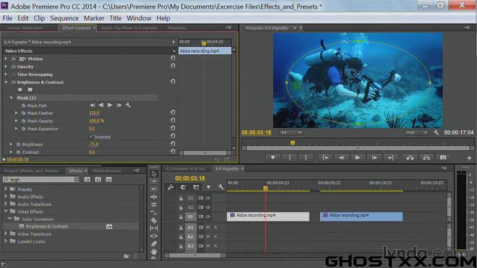Toggle Contrast animation stopwatch

coord(18,152)
